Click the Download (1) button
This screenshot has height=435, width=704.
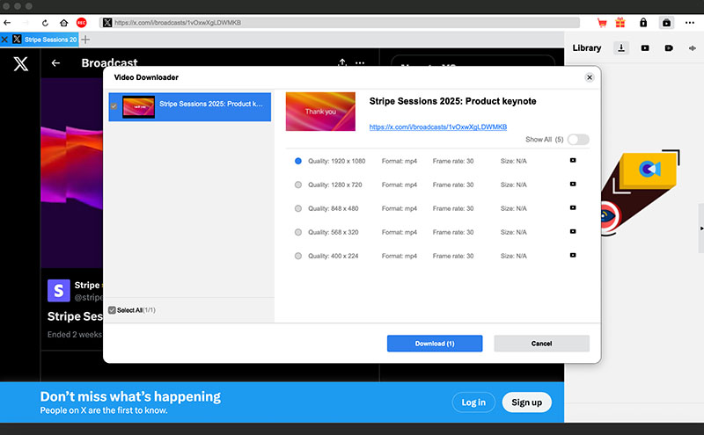coord(435,344)
